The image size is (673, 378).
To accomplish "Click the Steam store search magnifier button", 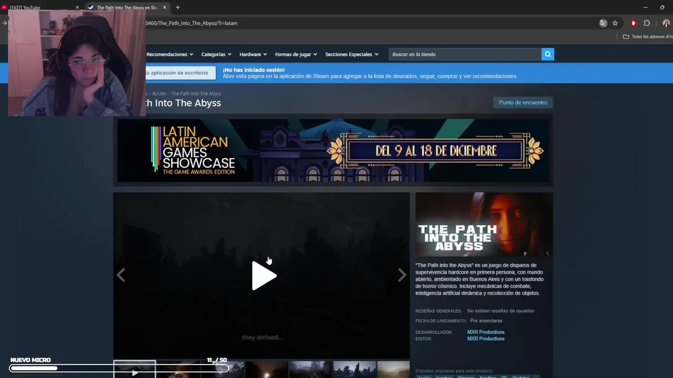I will pyautogui.click(x=547, y=54).
